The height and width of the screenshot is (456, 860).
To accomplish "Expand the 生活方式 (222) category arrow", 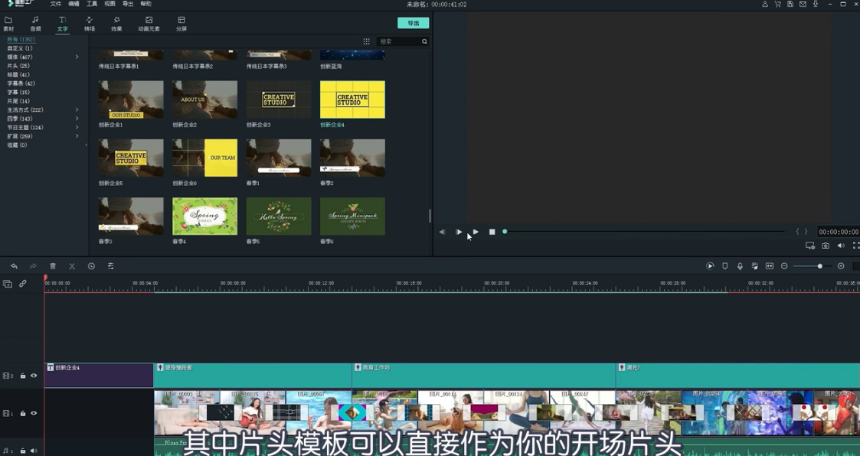I will pyautogui.click(x=77, y=109).
